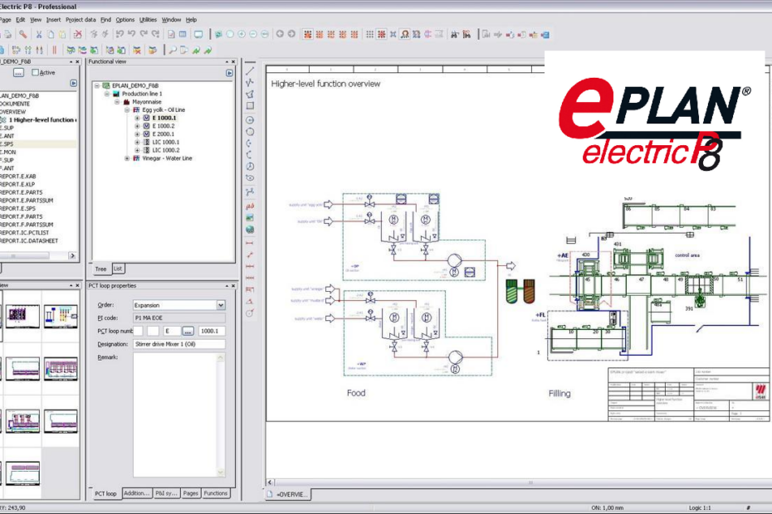The height and width of the screenshot is (514, 772).
Task: Click the zoom out minus magnifier icon
Action: (x=253, y=35)
